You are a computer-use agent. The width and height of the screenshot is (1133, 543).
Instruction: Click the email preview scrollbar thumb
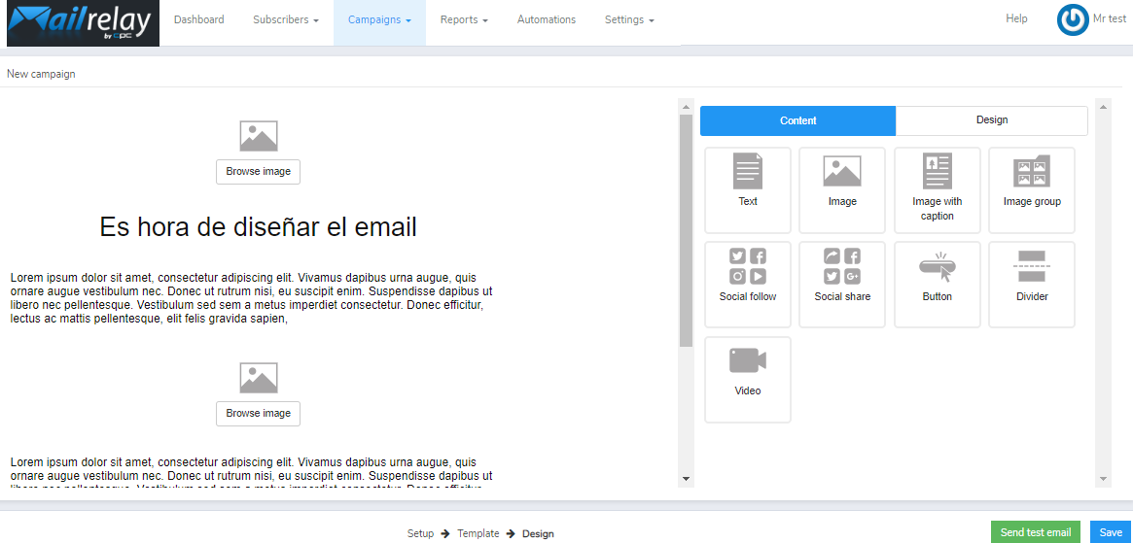pos(686,231)
